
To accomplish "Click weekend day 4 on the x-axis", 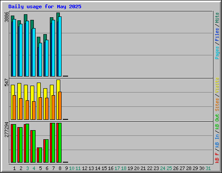I will pos(34,168).
